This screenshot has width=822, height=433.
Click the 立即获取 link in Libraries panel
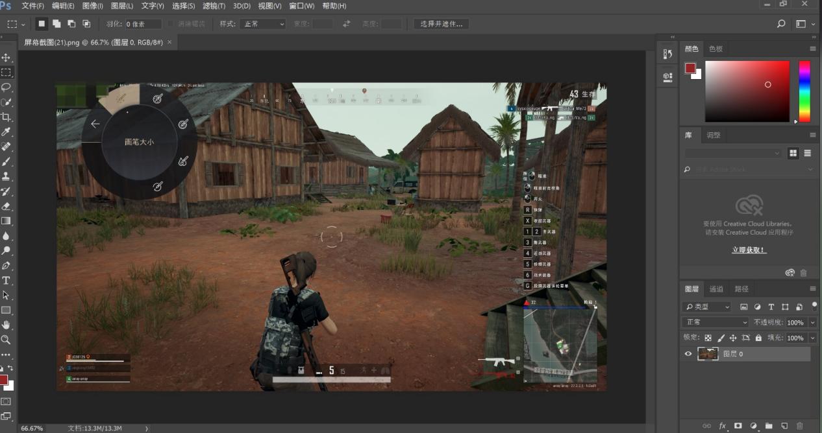[x=747, y=249]
